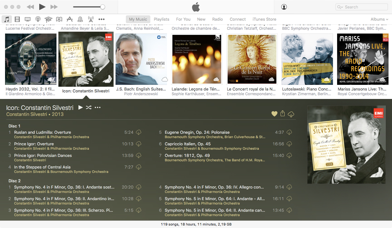Click the Constantin Silvestri artist link
Screen dimensions: 392x228
[26, 114]
